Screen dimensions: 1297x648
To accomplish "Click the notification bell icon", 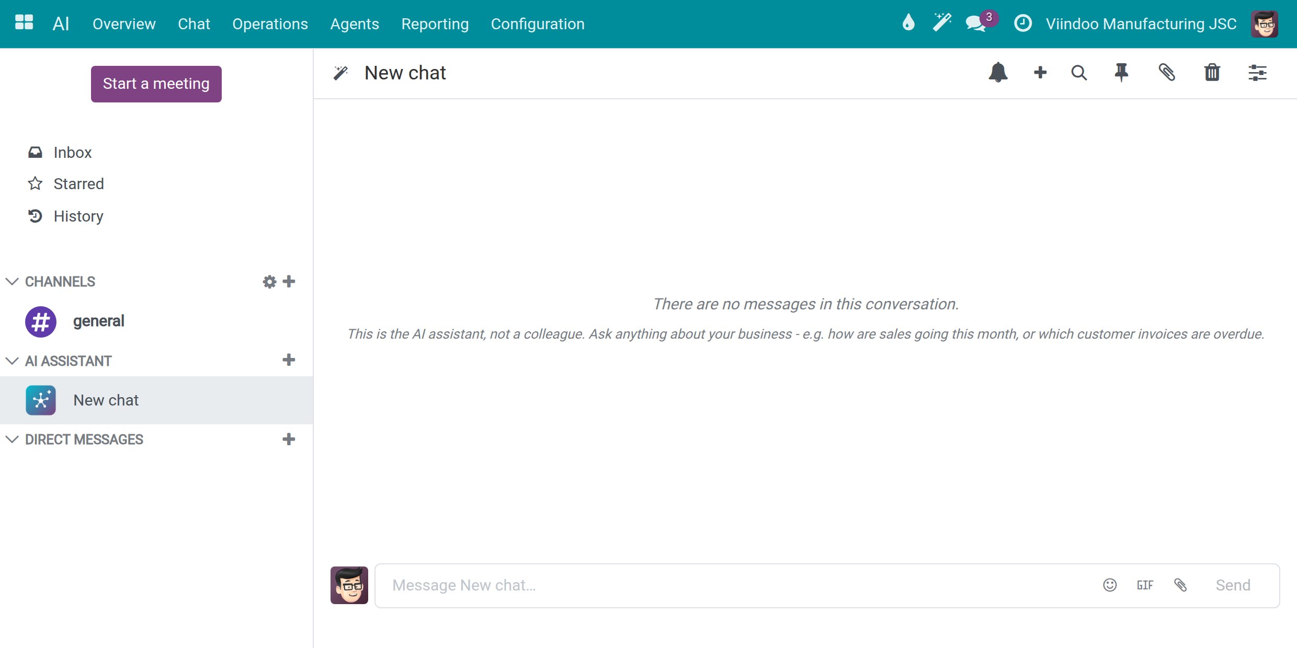I will tap(998, 73).
